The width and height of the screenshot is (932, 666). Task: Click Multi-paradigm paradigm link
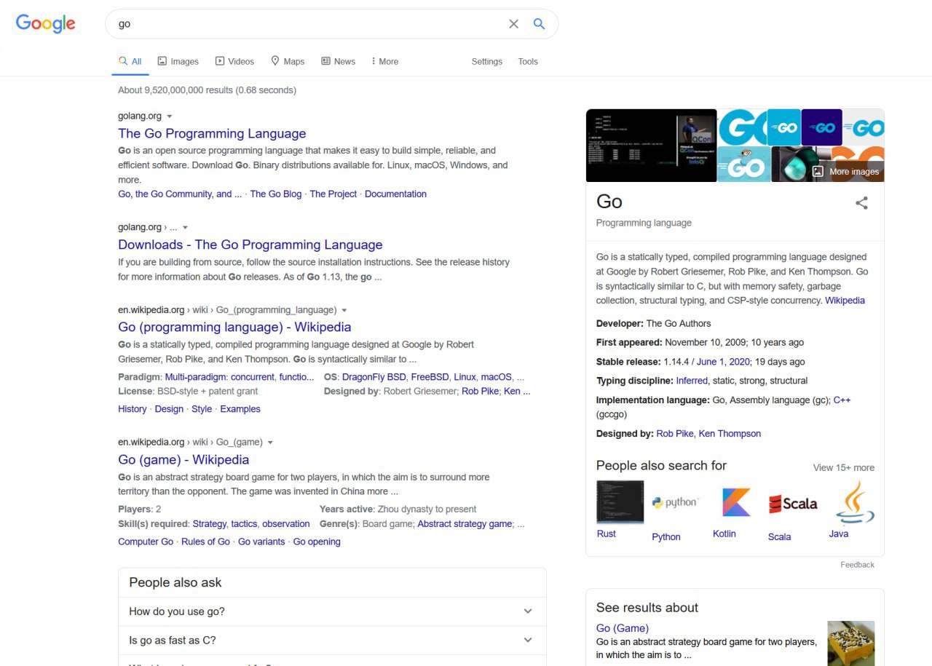[196, 377]
